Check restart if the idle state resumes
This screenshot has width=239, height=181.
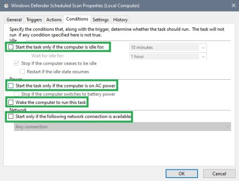22,72
